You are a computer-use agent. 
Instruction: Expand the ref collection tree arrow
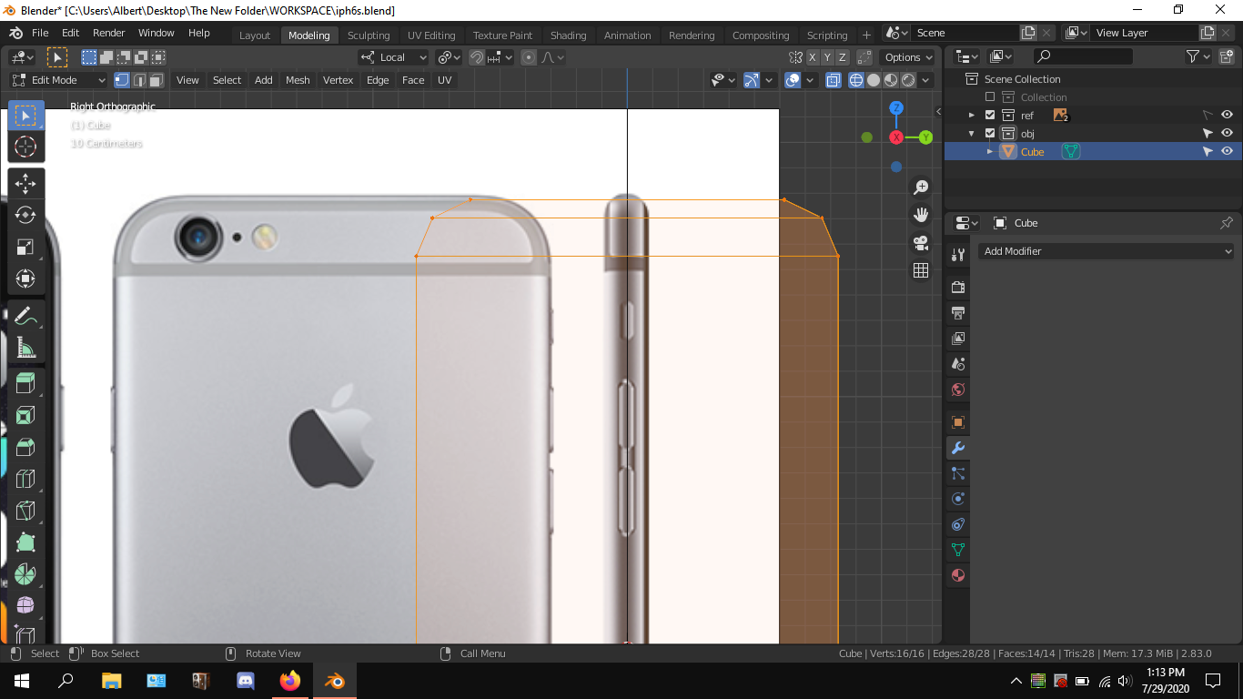click(972, 116)
